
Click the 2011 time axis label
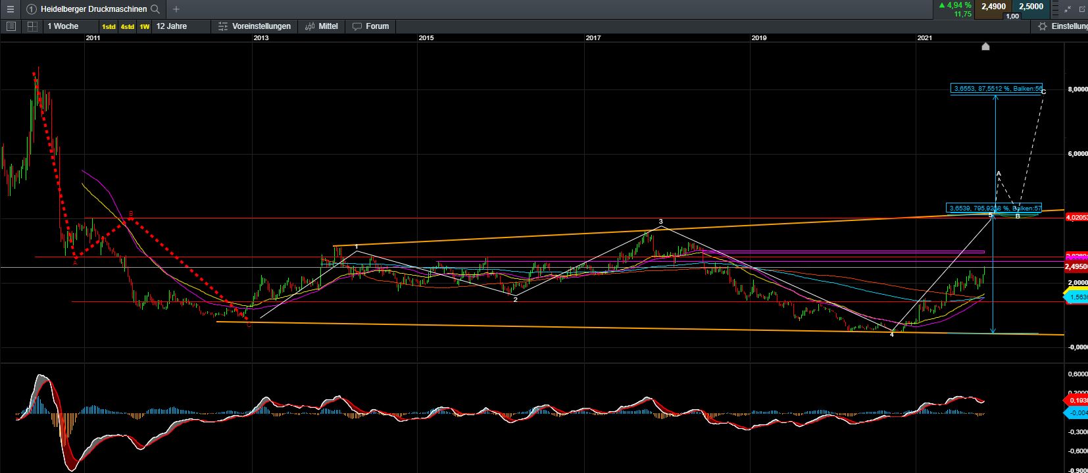click(93, 38)
